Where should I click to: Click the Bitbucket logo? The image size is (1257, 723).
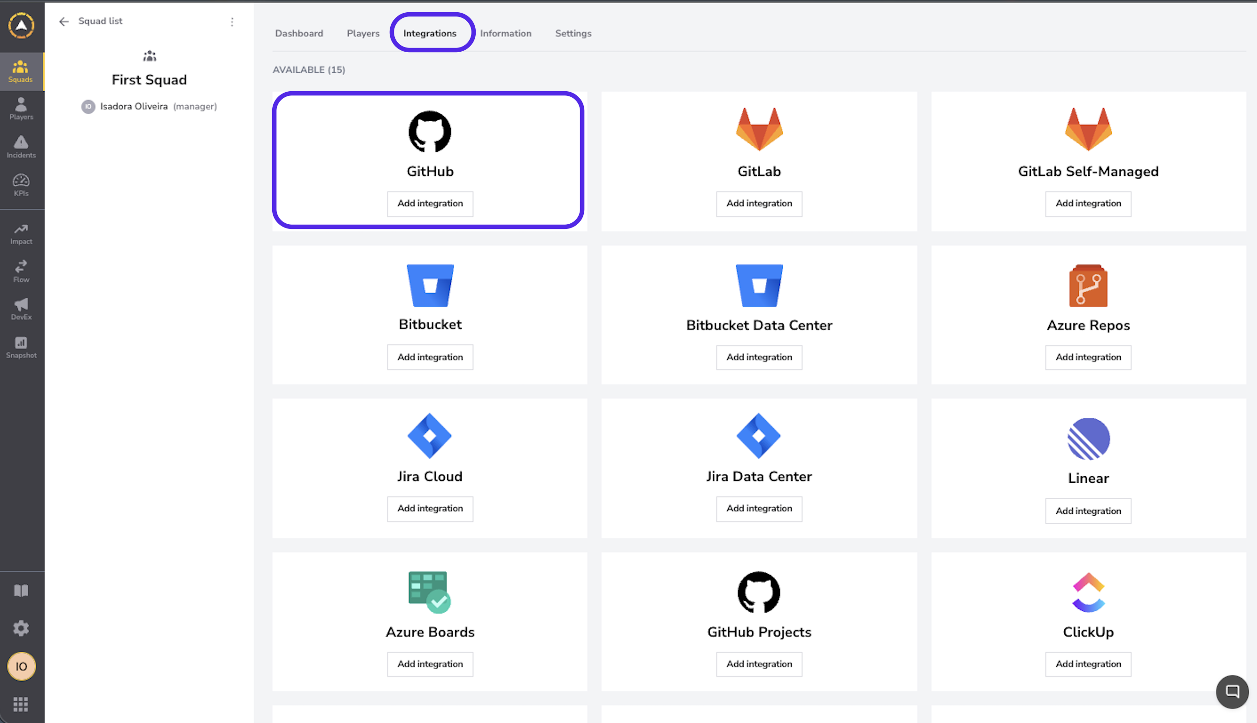pyautogui.click(x=430, y=285)
